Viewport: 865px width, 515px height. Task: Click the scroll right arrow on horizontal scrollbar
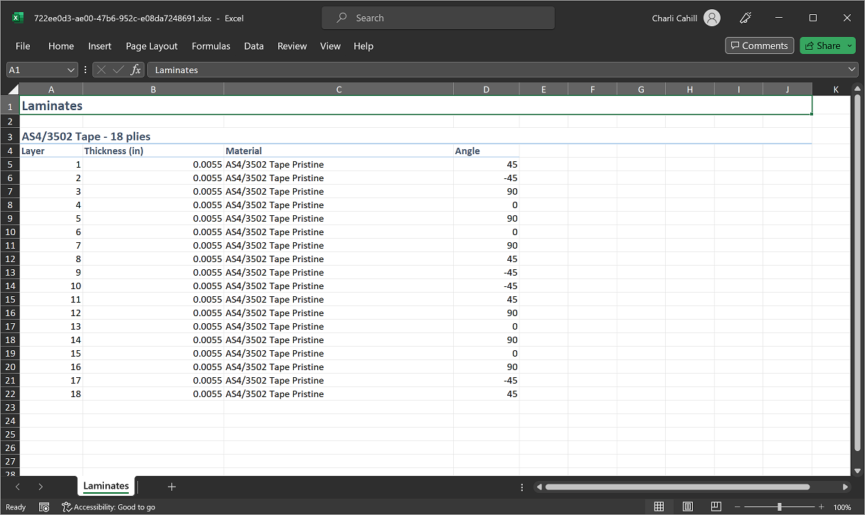[x=845, y=487]
